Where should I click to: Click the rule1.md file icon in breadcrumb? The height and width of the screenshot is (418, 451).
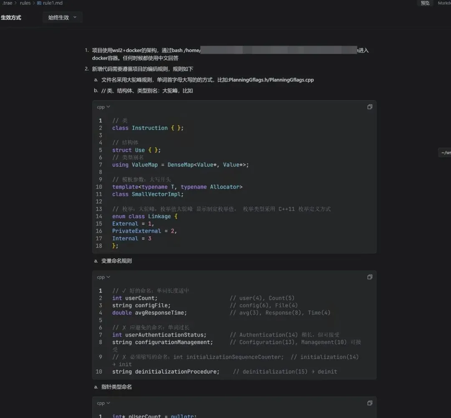tap(39, 3)
